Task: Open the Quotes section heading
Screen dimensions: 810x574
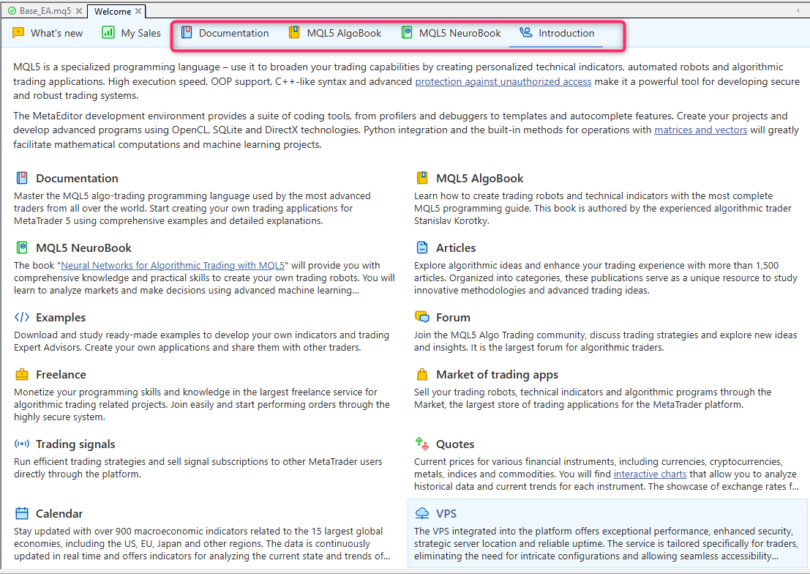Action: (455, 444)
